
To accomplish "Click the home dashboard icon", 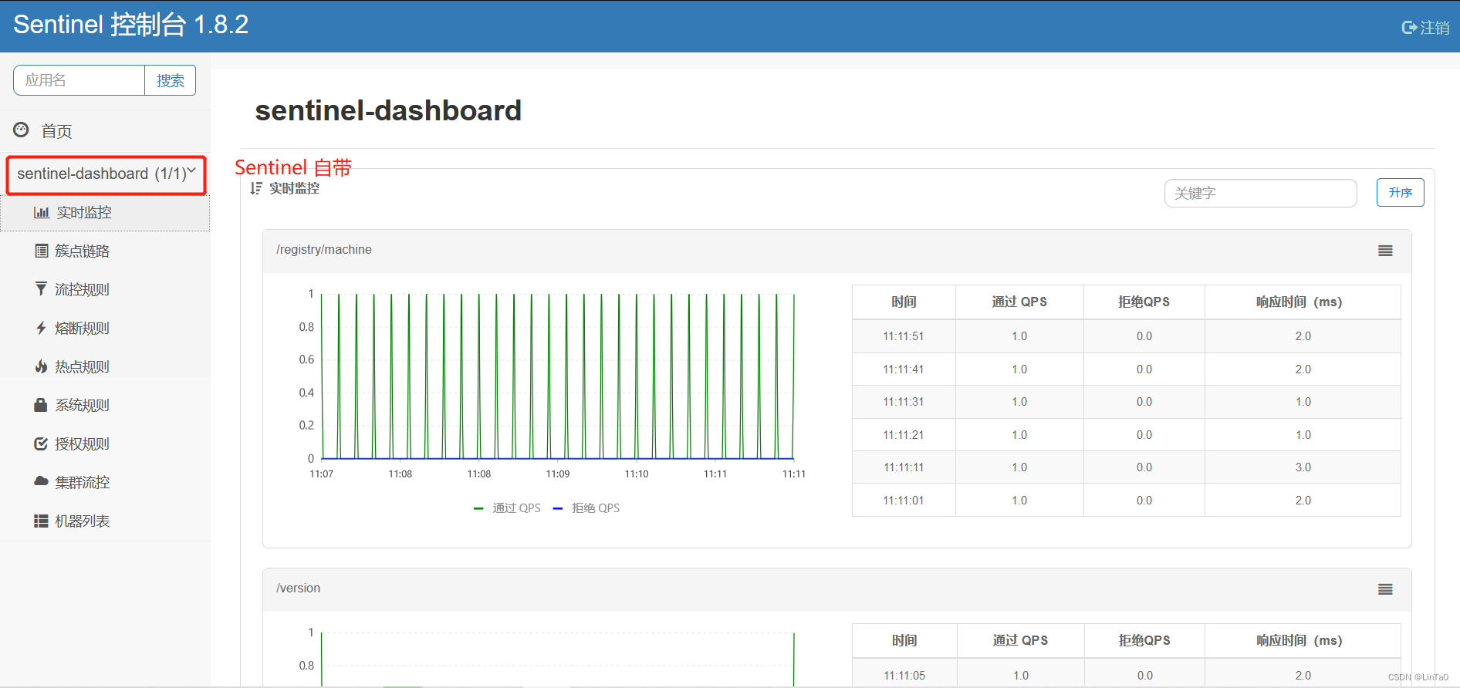I will [x=22, y=130].
